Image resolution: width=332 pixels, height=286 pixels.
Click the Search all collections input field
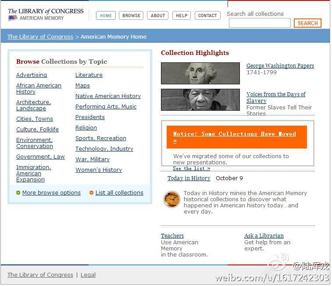point(260,23)
